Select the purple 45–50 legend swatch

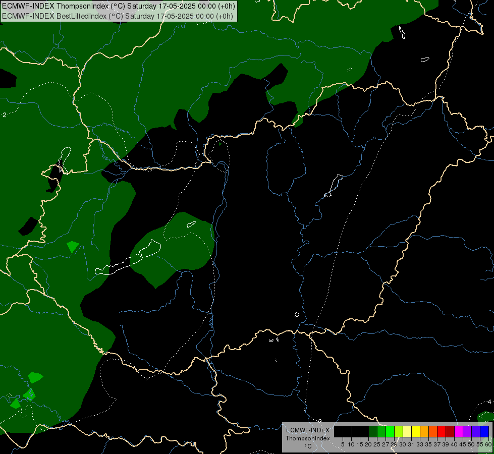point(467,431)
